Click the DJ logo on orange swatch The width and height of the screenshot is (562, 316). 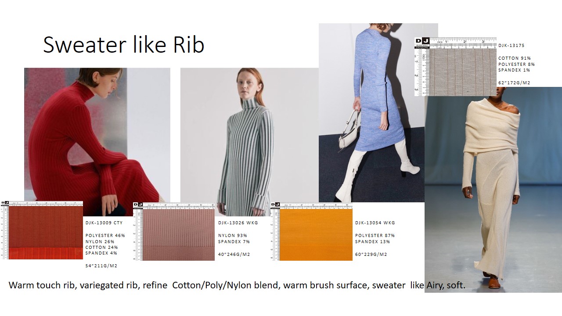coord(276,205)
